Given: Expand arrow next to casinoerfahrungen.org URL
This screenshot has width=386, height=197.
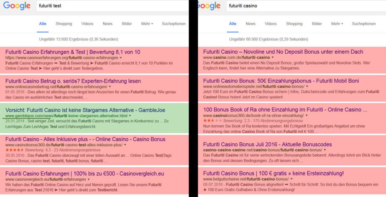Looking at the screenshot, I should click(121, 58).
